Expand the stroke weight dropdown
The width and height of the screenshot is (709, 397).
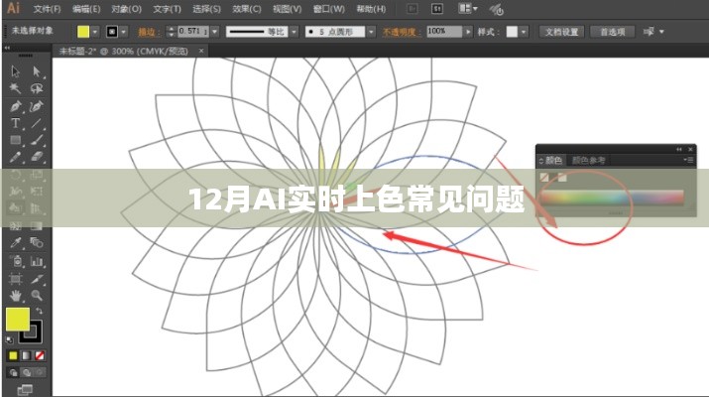point(216,32)
